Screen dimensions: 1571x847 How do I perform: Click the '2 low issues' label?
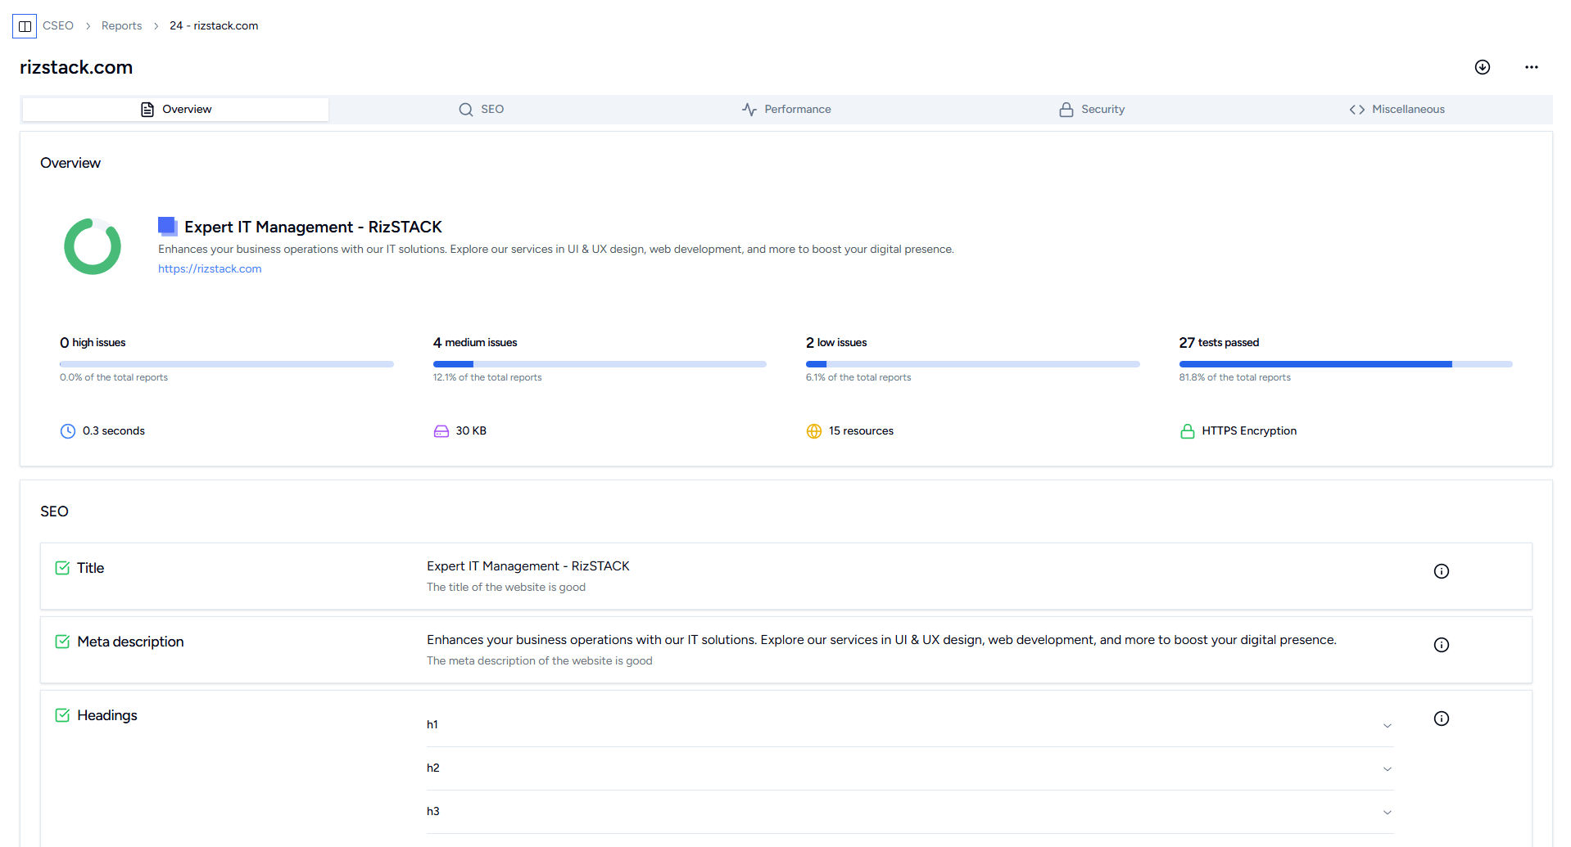click(836, 343)
